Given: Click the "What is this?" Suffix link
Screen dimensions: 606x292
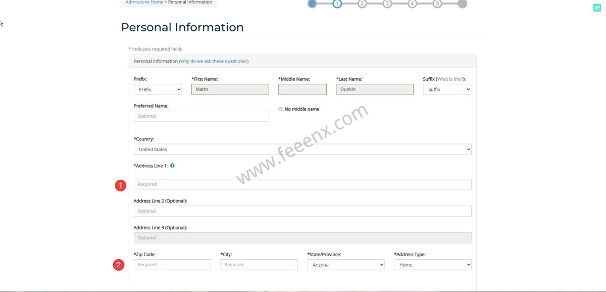Looking at the screenshot, I should click(x=450, y=79).
